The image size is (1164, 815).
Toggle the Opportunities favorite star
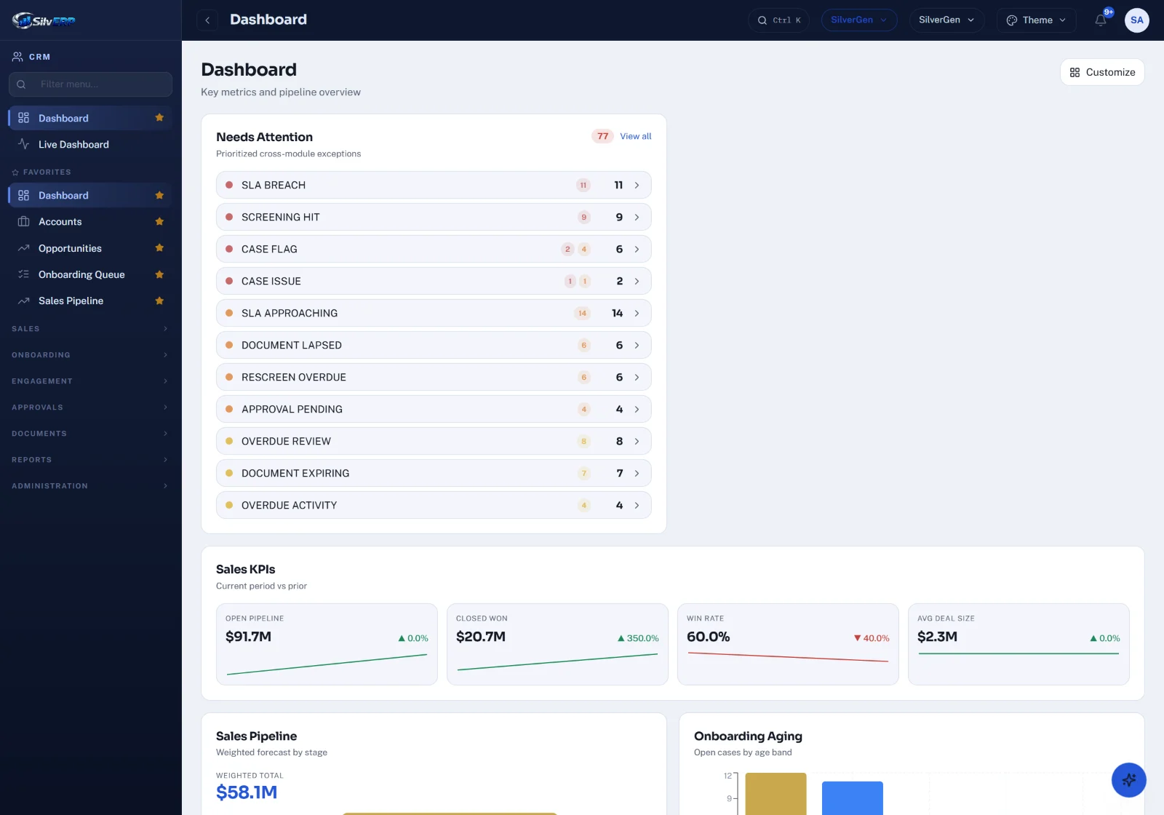(x=159, y=248)
